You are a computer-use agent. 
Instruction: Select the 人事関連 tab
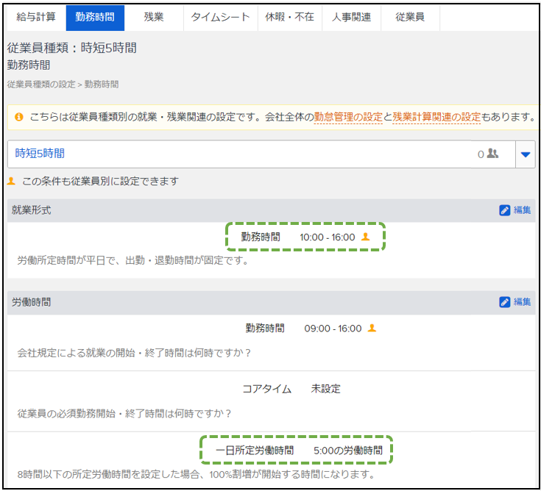[x=351, y=17]
